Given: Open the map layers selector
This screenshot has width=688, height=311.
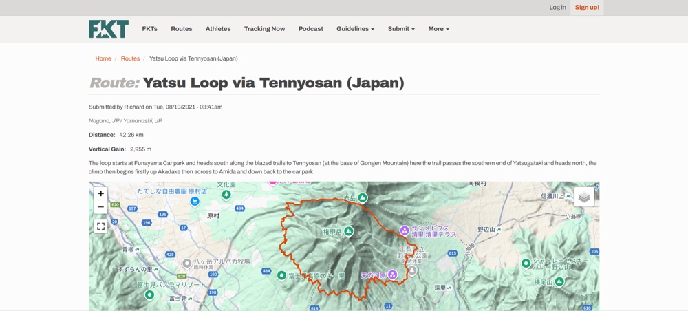Looking at the screenshot, I should click(584, 197).
